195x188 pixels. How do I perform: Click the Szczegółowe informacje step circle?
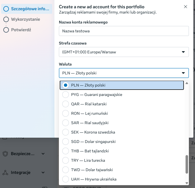6,9
